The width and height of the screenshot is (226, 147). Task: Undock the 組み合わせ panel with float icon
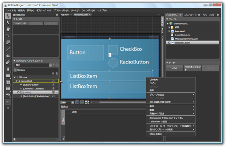pos(57,15)
